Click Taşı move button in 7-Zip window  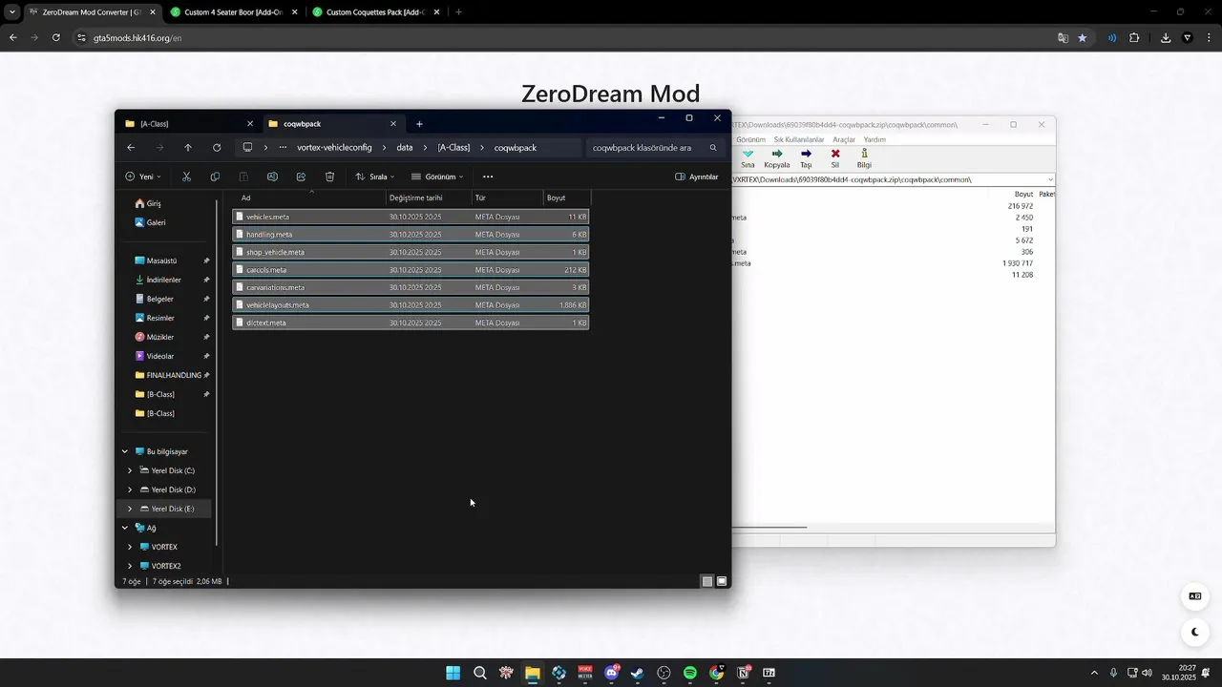coord(806,158)
